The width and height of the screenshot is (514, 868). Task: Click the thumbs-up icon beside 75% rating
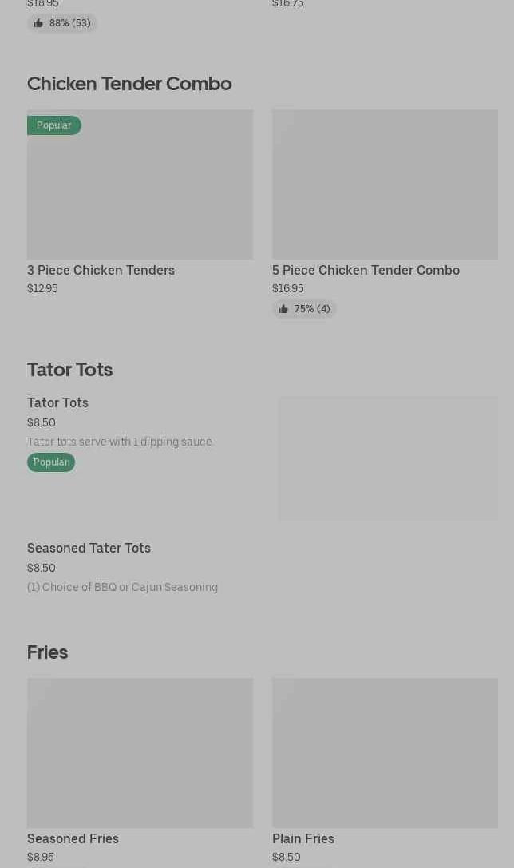(x=283, y=309)
